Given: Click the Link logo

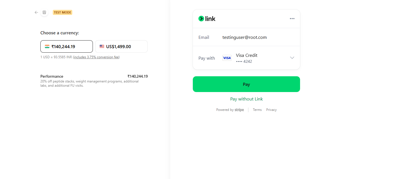Looking at the screenshot, I should pos(207,19).
